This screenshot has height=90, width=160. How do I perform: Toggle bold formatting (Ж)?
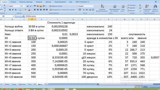coord(10,10)
